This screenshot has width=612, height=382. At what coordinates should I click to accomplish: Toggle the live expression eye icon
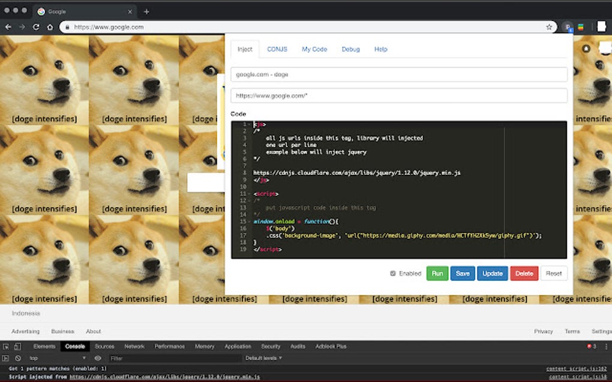pyautogui.click(x=98, y=358)
